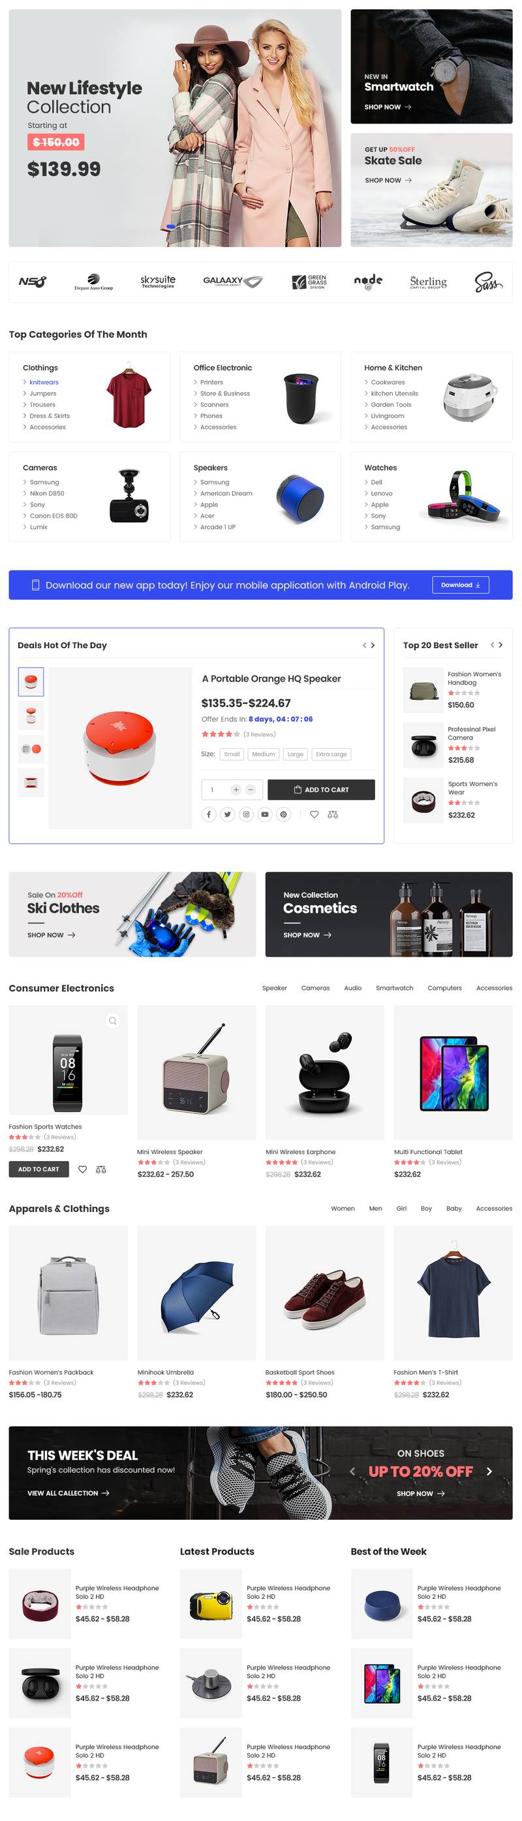Screen dimensions: 522x1821
Task: Select the Women tab under Apparels
Action: (x=343, y=1209)
